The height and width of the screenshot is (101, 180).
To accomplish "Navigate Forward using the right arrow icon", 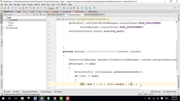I will coord(41,8).
